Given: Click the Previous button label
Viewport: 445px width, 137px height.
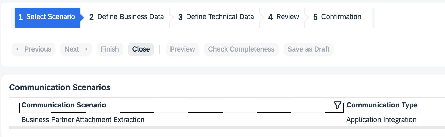Looking at the screenshot, I should [38, 49].
